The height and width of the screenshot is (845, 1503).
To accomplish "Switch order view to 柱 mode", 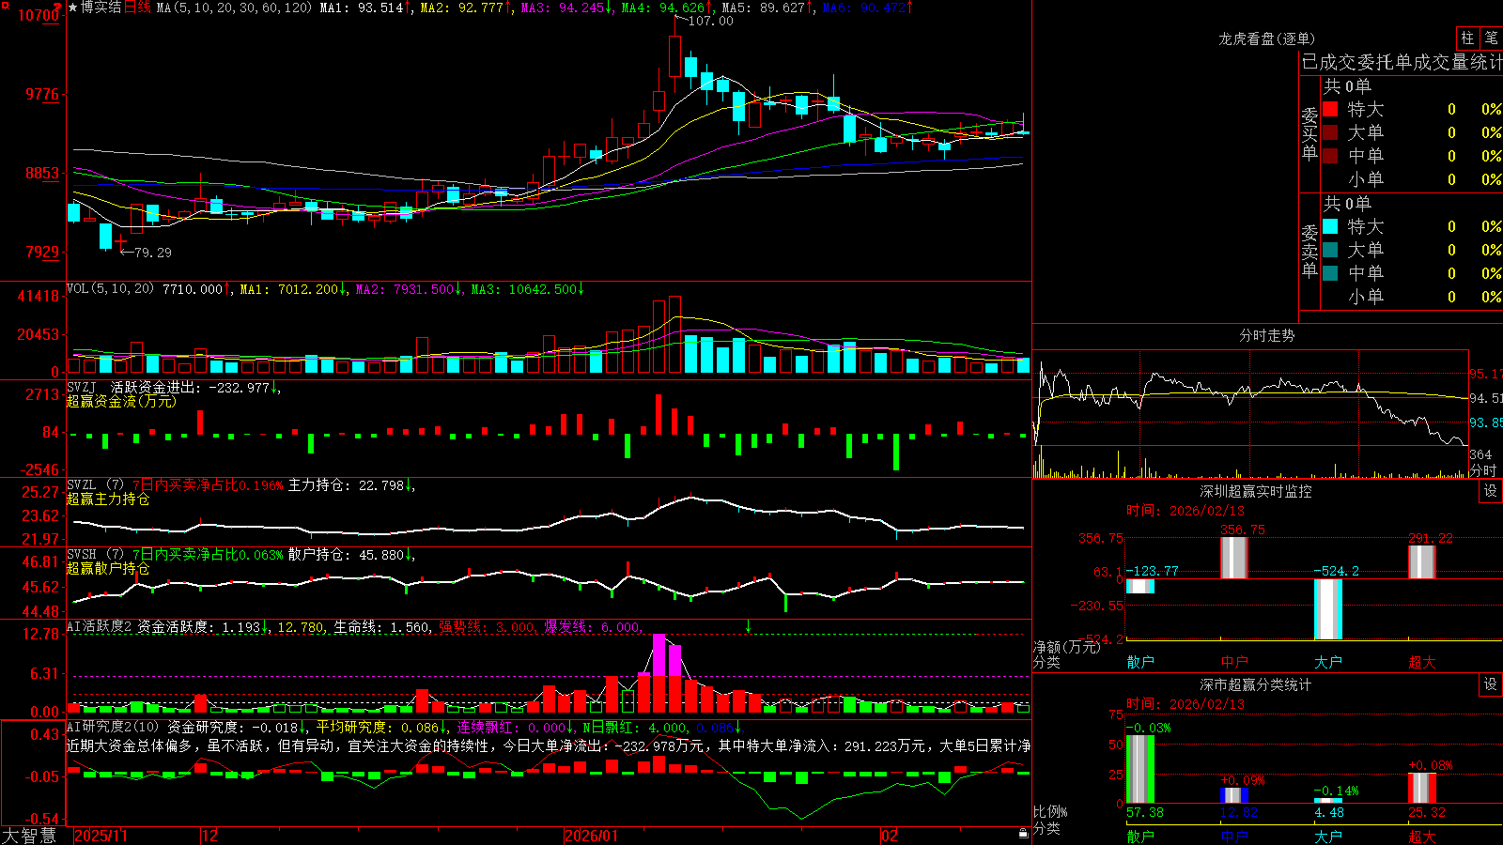I will click(1467, 38).
